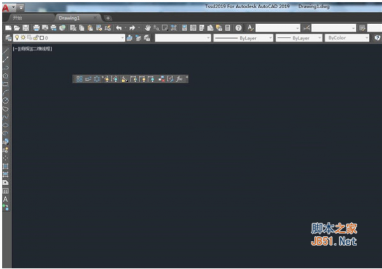Click the Block Editor icon
This screenshot has width=382, height=269.
(x=108, y=28)
